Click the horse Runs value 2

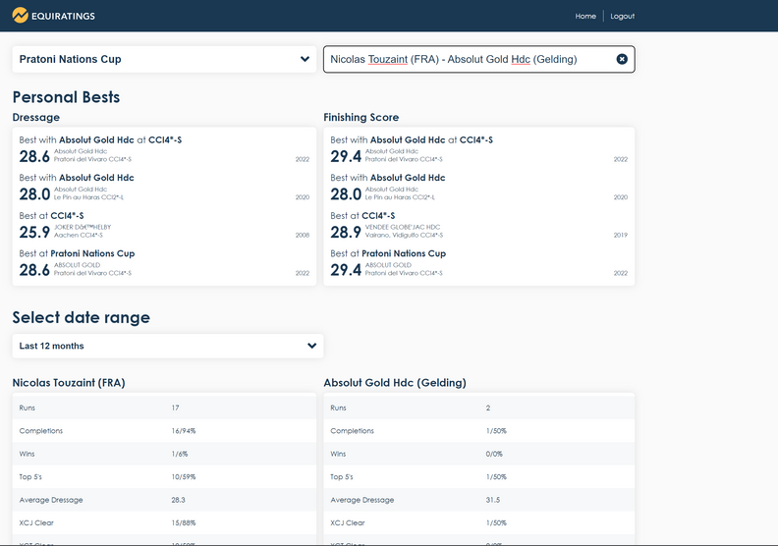(x=488, y=408)
